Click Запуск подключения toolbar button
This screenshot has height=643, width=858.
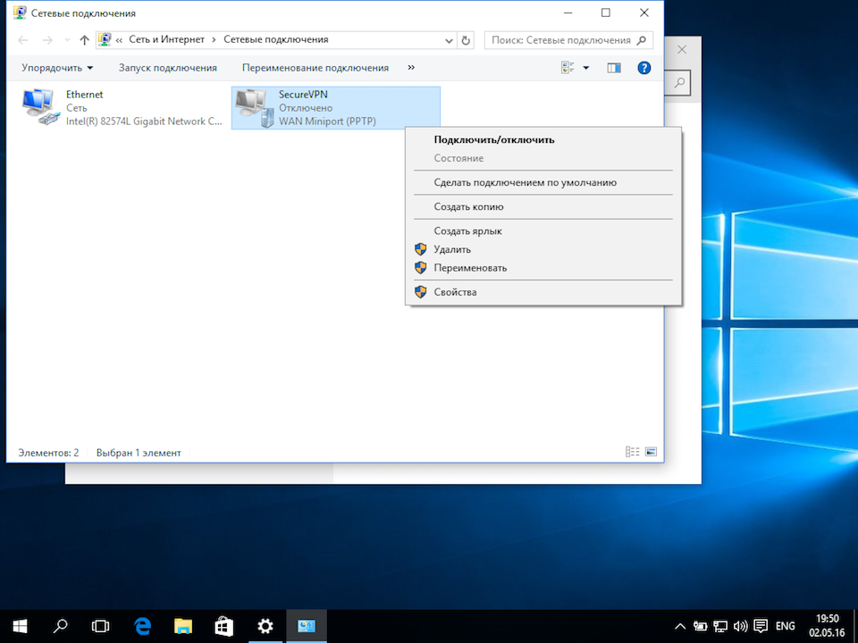pyautogui.click(x=168, y=68)
